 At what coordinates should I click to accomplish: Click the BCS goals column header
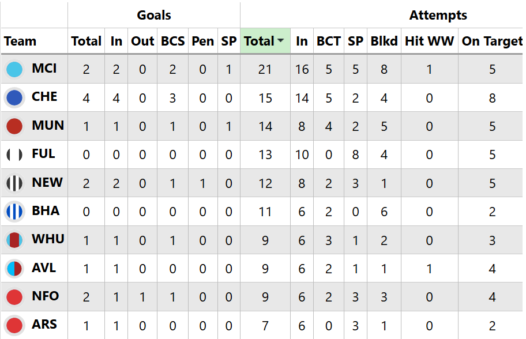tap(173, 41)
